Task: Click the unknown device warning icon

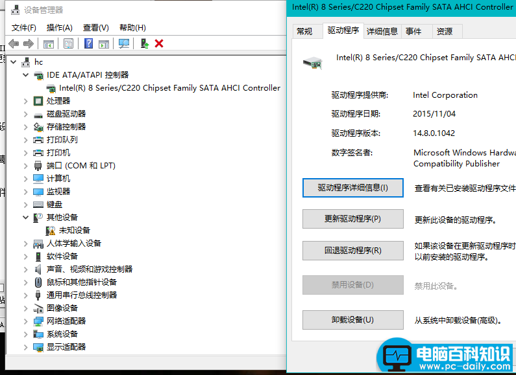Action: (51, 231)
